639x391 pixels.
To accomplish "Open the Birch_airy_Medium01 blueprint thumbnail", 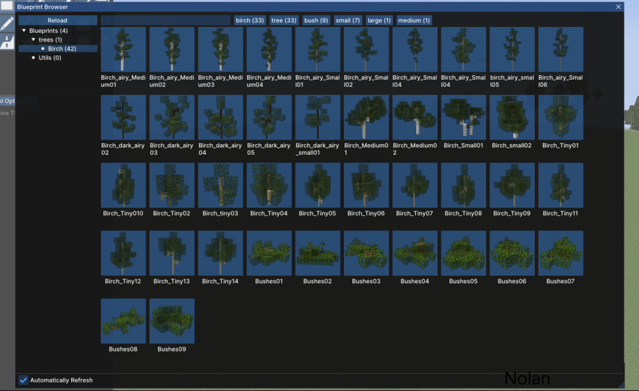I will tap(123, 49).
